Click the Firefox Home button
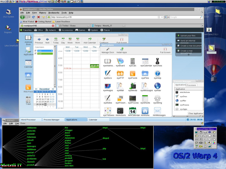The width and height of the screenshot is (226, 169). [43, 17]
